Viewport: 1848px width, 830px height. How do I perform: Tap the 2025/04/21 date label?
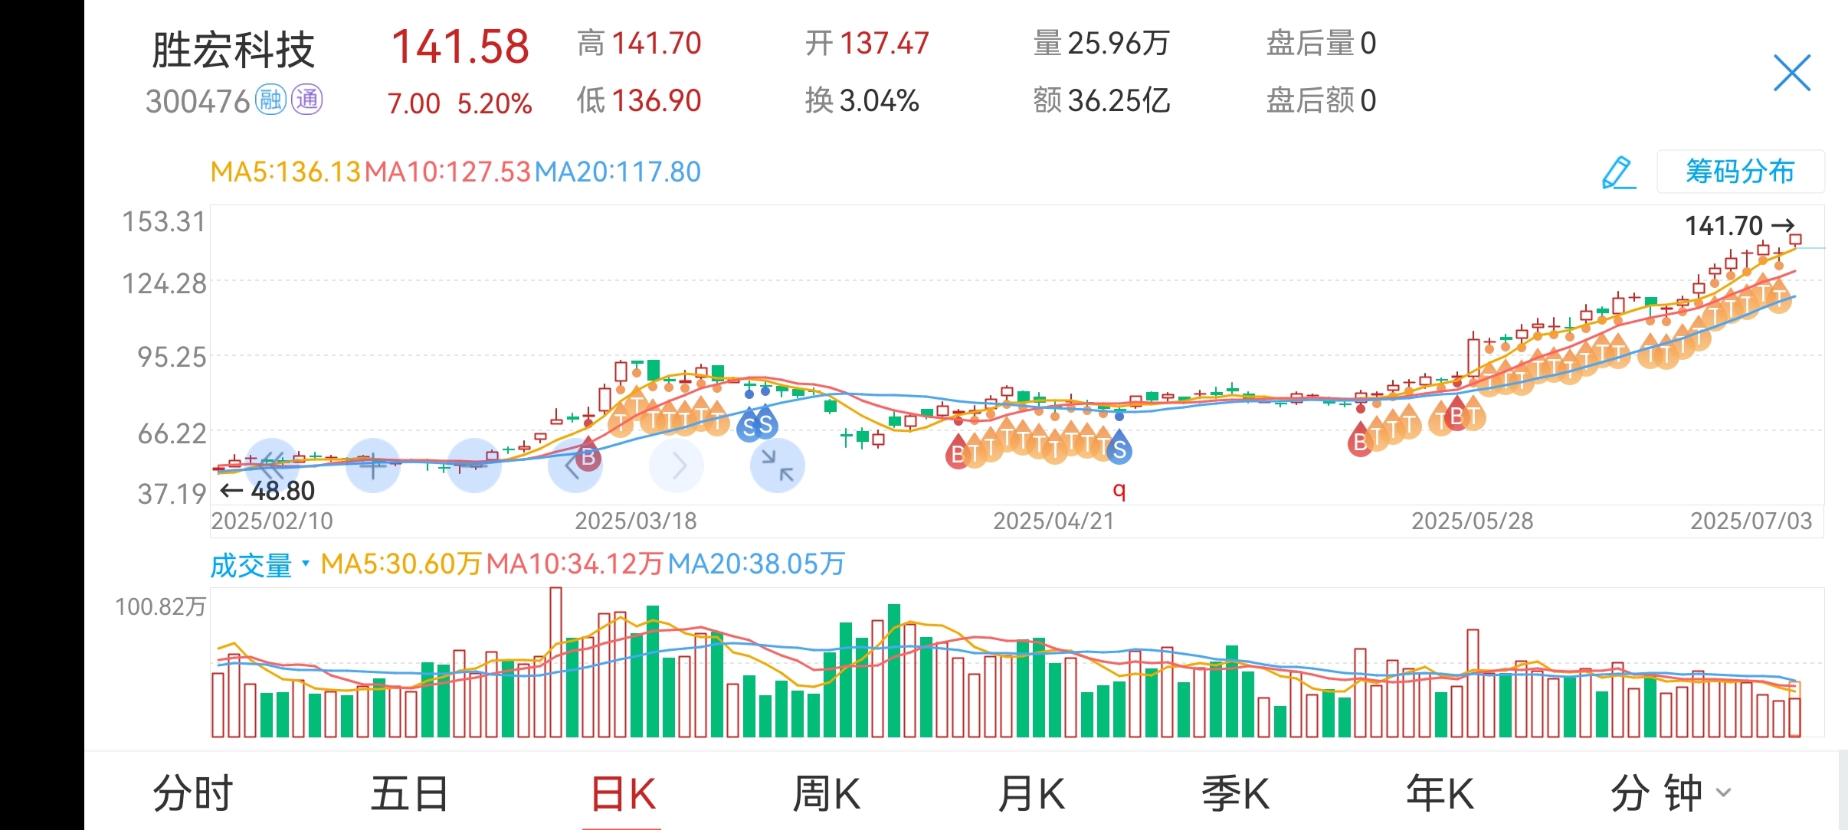click(x=1053, y=521)
